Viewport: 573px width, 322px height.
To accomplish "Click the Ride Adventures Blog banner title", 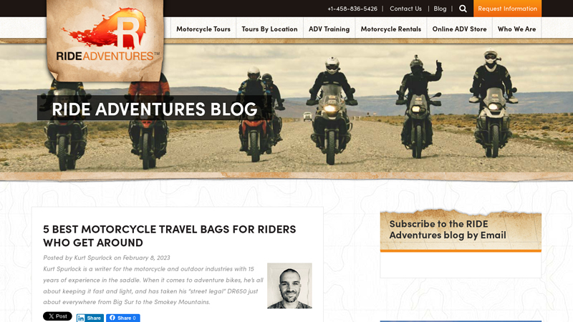I will (154, 109).
